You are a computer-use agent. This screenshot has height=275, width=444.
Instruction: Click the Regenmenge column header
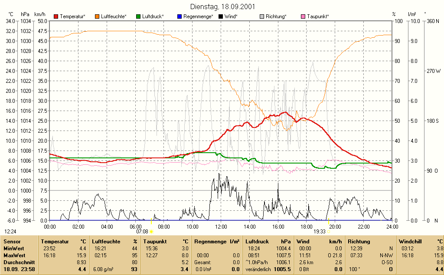pyautogui.click(x=210, y=242)
